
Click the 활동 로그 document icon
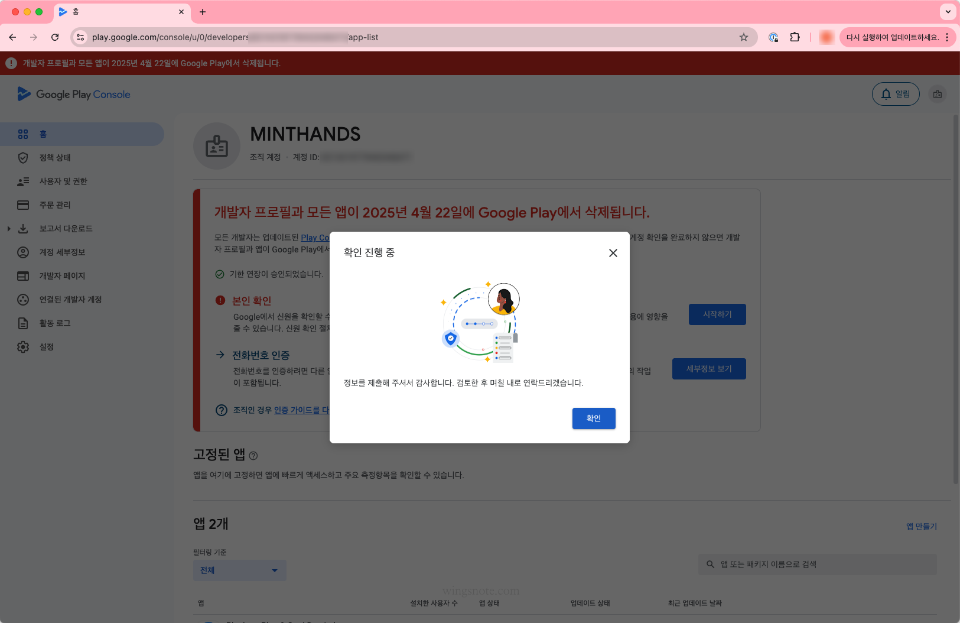(x=23, y=323)
